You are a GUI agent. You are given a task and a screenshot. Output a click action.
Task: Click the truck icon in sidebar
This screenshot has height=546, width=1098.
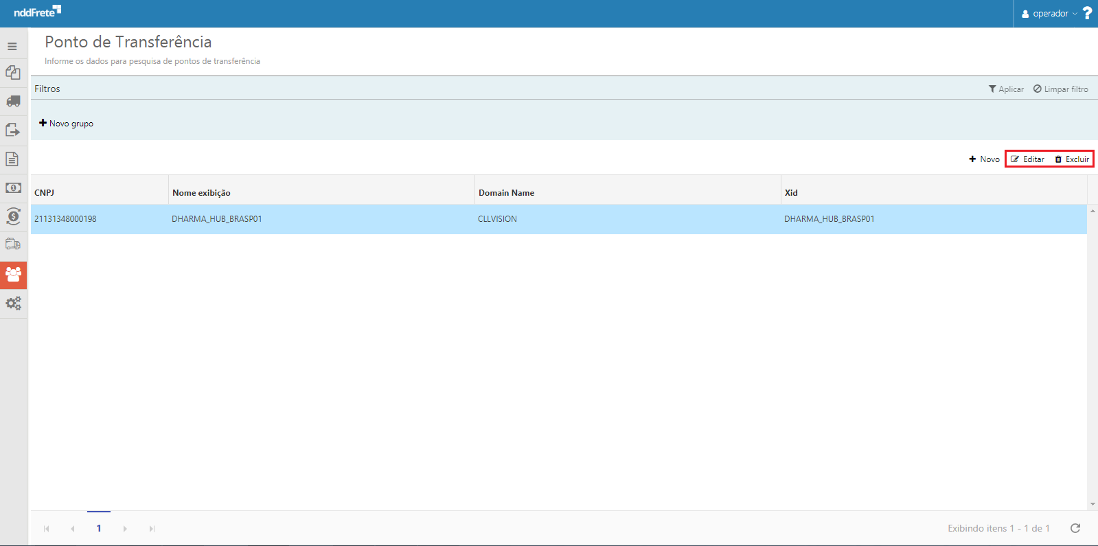(x=13, y=102)
